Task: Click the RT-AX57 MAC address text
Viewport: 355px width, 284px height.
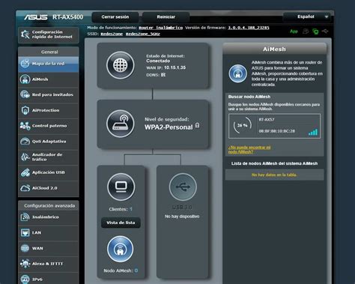Action: [277, 131]
